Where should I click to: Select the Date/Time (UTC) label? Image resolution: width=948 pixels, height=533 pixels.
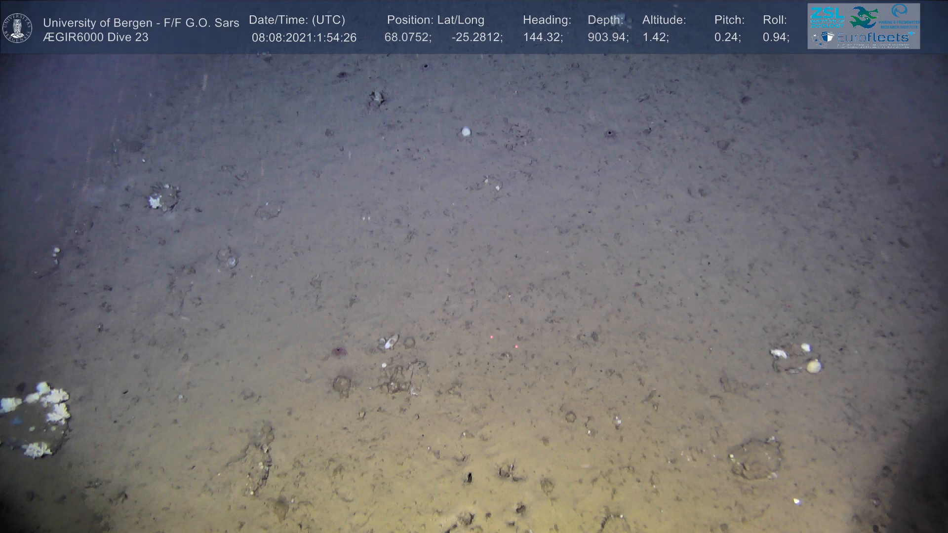[297, 20]
